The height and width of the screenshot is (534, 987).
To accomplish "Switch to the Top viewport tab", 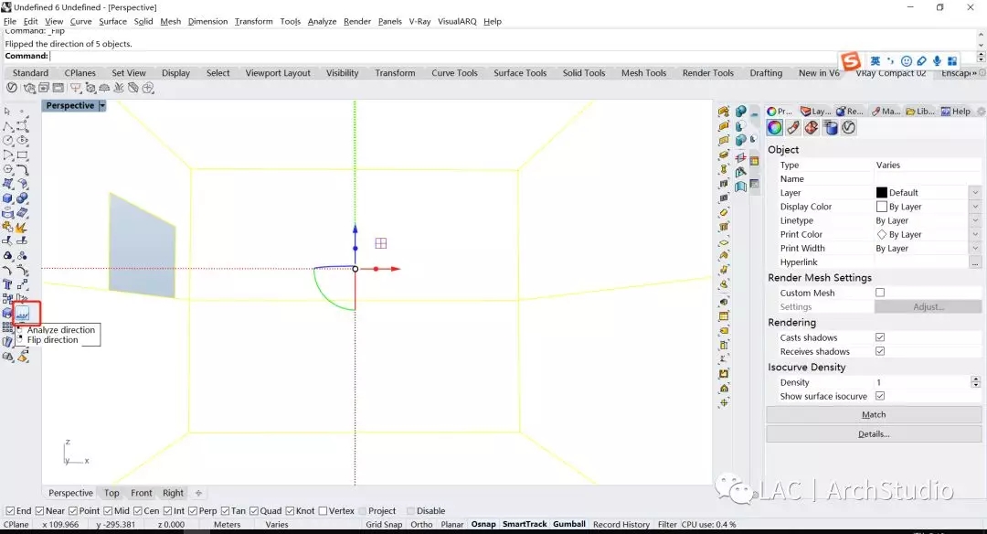I will (x=111, y=493).
